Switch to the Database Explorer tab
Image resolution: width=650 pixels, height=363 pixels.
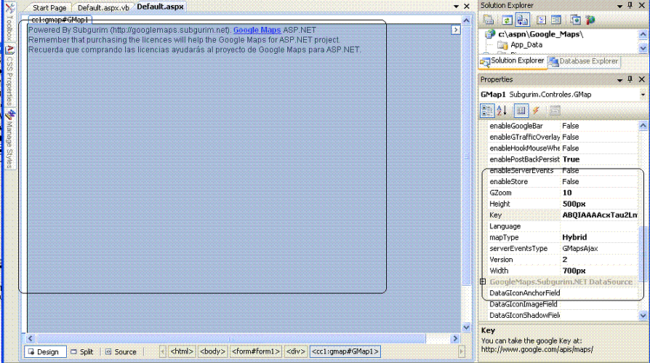[584, 61]
